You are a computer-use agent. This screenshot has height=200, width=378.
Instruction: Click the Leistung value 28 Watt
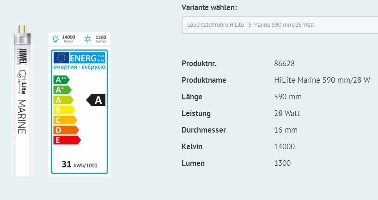coord(288,113)
